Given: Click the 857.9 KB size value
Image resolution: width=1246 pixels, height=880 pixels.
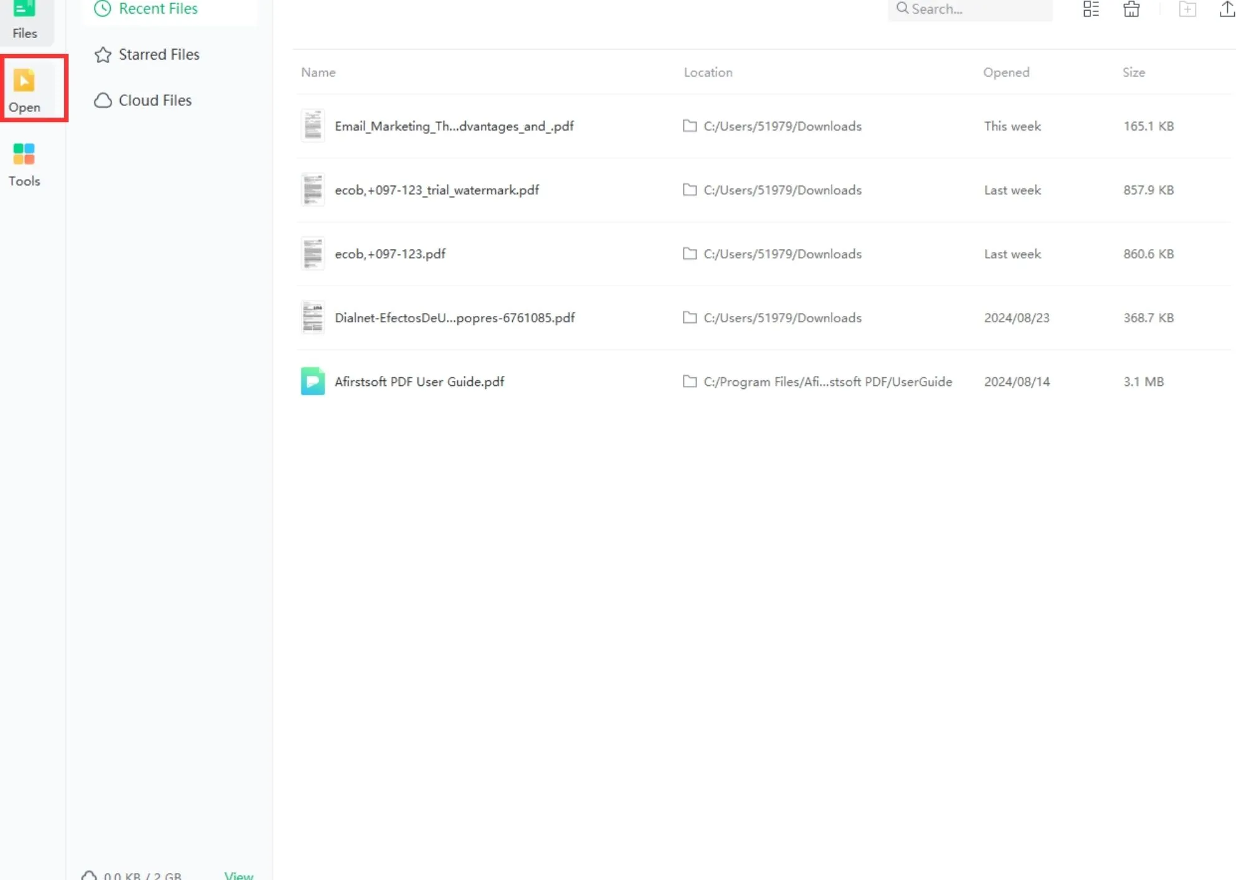Looking at the screenshot, I should [1148, 190].
